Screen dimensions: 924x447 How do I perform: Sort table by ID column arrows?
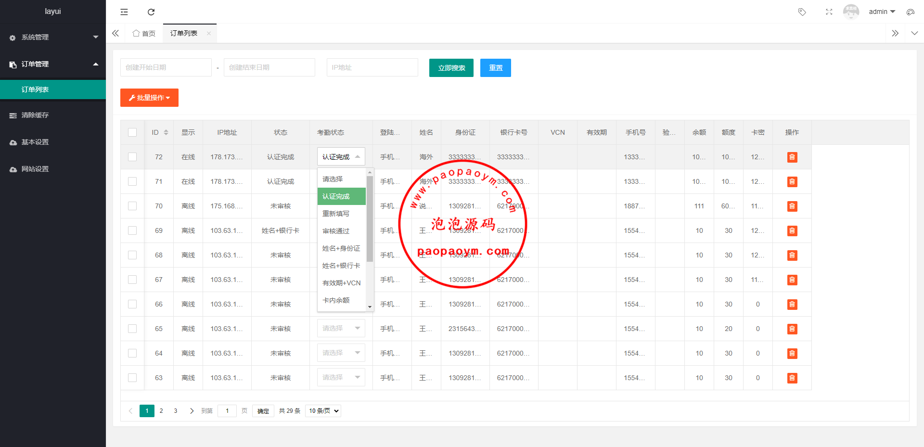click(166, 132)
